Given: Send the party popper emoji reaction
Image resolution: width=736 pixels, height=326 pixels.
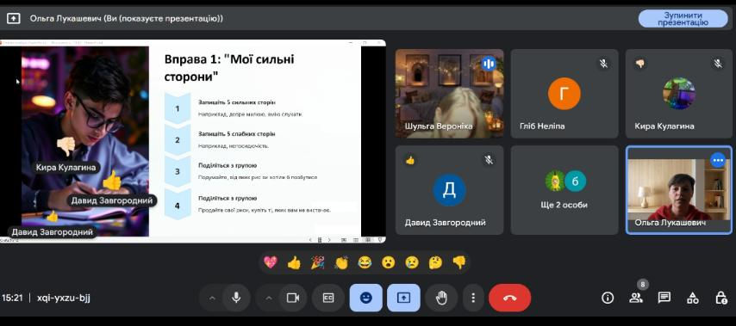Looking at the screenshot, I should (317, 262).
